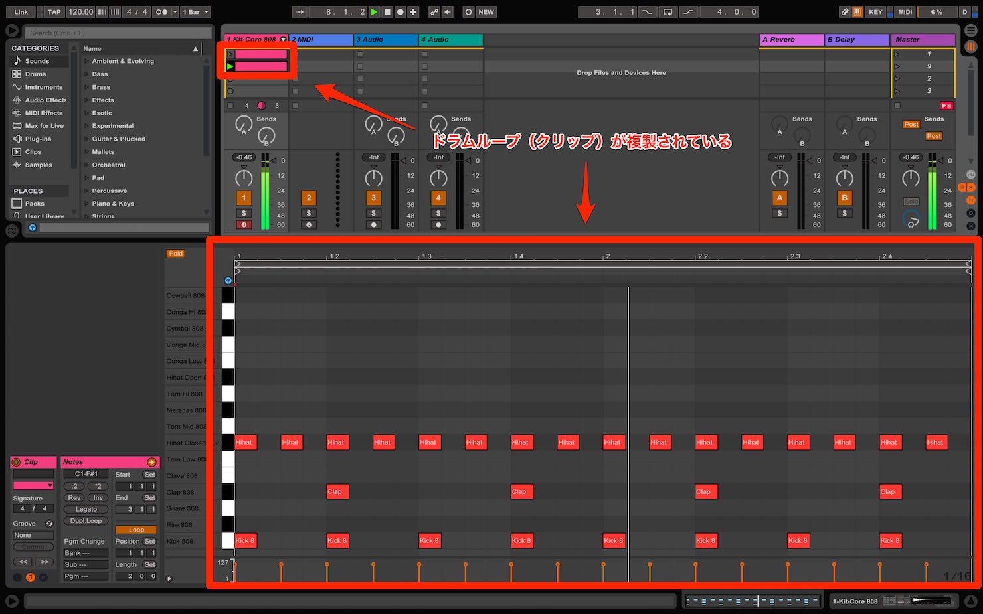Click the Dupl.Loop button

(86, 521)
